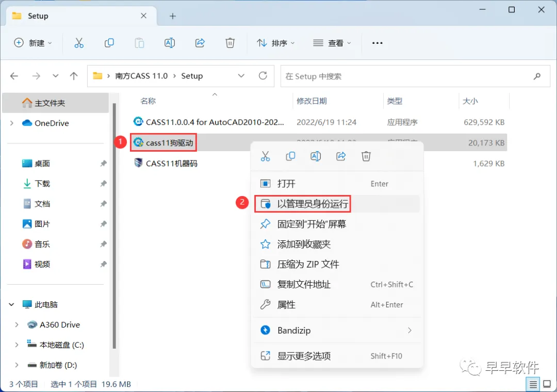
Task: Go forward with the forward arrow
Action: click(36, 76)
